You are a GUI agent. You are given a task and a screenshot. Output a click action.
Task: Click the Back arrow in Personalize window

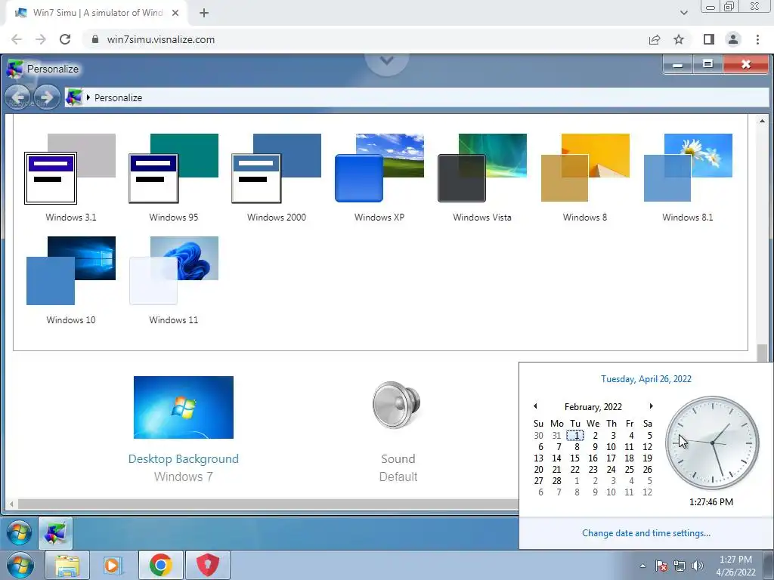[x=18, y=97]
